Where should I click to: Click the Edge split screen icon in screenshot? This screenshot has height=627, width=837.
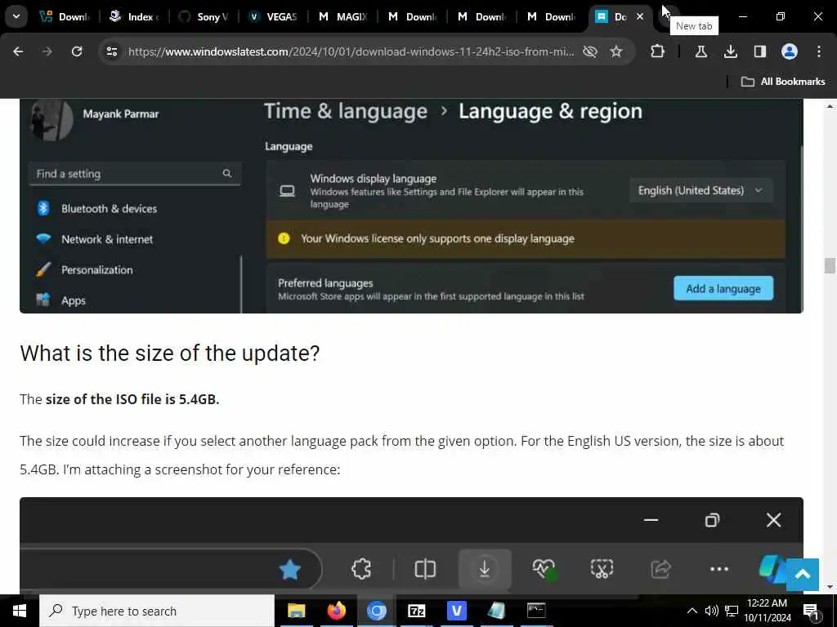(x=425, y=569)
